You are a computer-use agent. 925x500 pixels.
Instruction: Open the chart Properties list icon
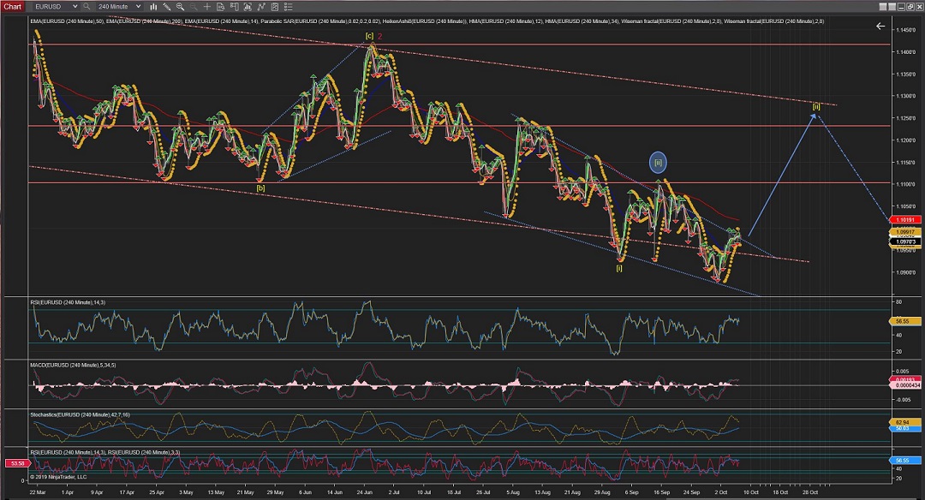pos(288,7)
